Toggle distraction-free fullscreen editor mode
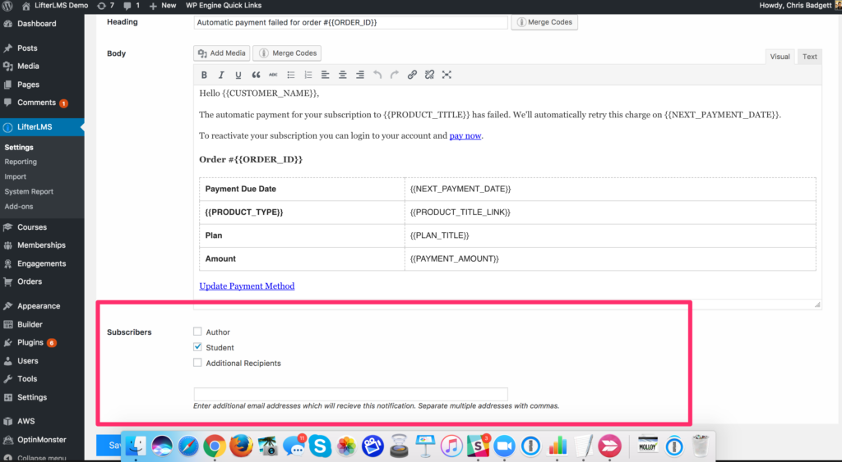 [x=446, y=75]
